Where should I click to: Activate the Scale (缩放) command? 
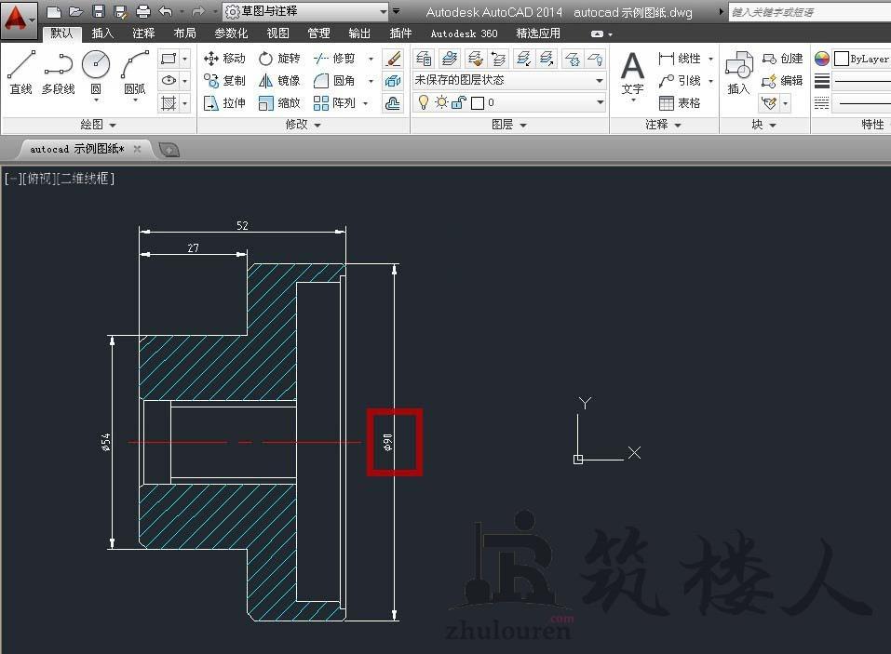(x=279, y=102)
